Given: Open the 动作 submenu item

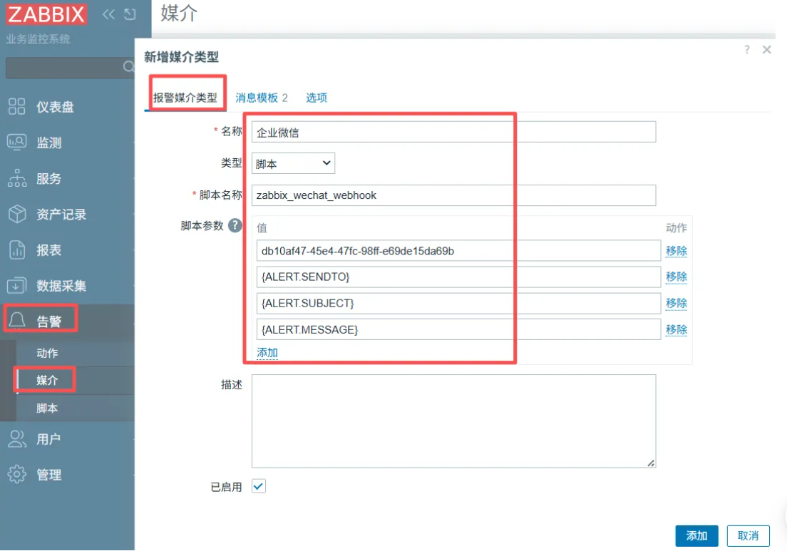Looking at the screenshot, I should 47,353.
